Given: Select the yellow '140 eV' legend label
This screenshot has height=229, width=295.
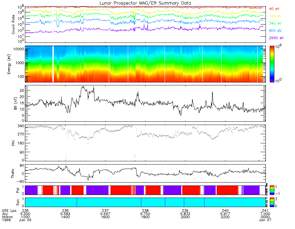Looking at the screenshot, I should pos(275,16).
